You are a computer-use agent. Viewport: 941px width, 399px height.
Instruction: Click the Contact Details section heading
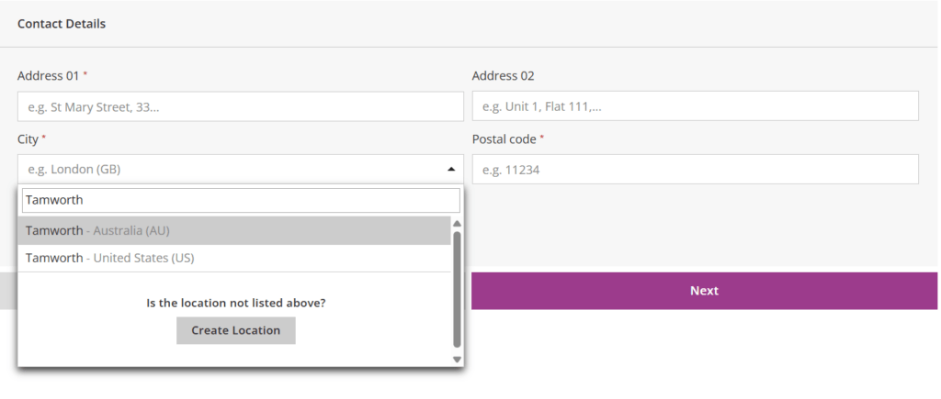pyautogui.click(x=62, y=24)
